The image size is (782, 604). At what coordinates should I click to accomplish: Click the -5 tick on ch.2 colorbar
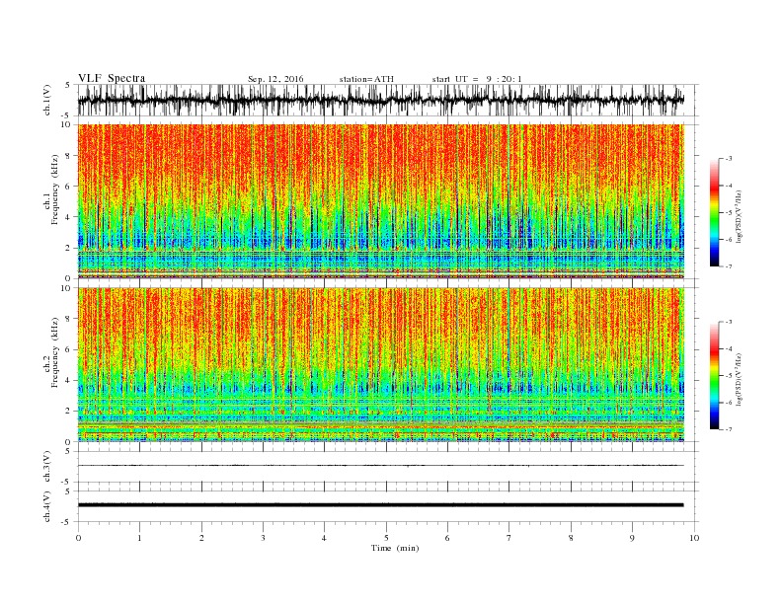(729, 376)
